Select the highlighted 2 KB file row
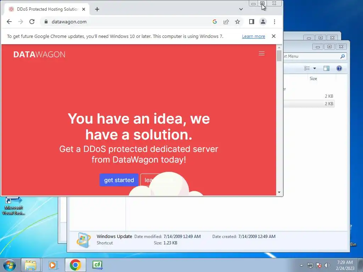 [309, 104]
